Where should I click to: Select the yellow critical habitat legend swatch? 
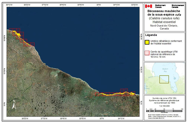(147, 42)
